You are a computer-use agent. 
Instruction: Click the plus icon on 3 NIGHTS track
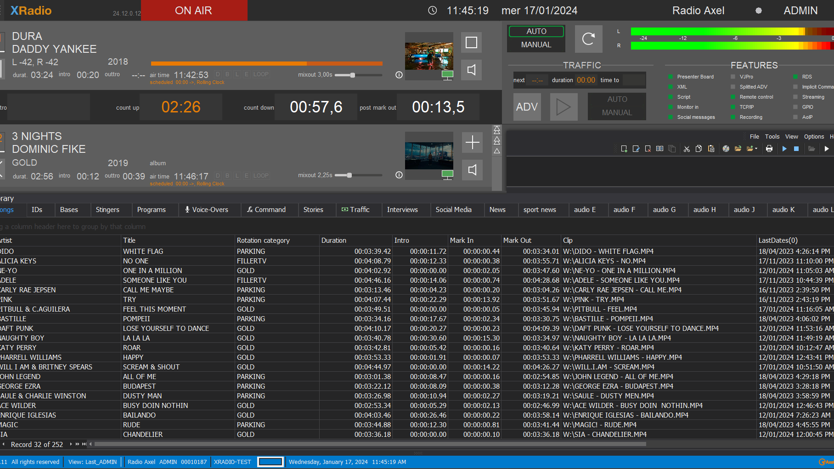click(472, 143)
